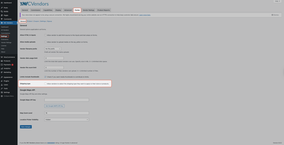Click Get Google MAPS API Key button
Screen dimensions: 284x145
tap(54, 106)
